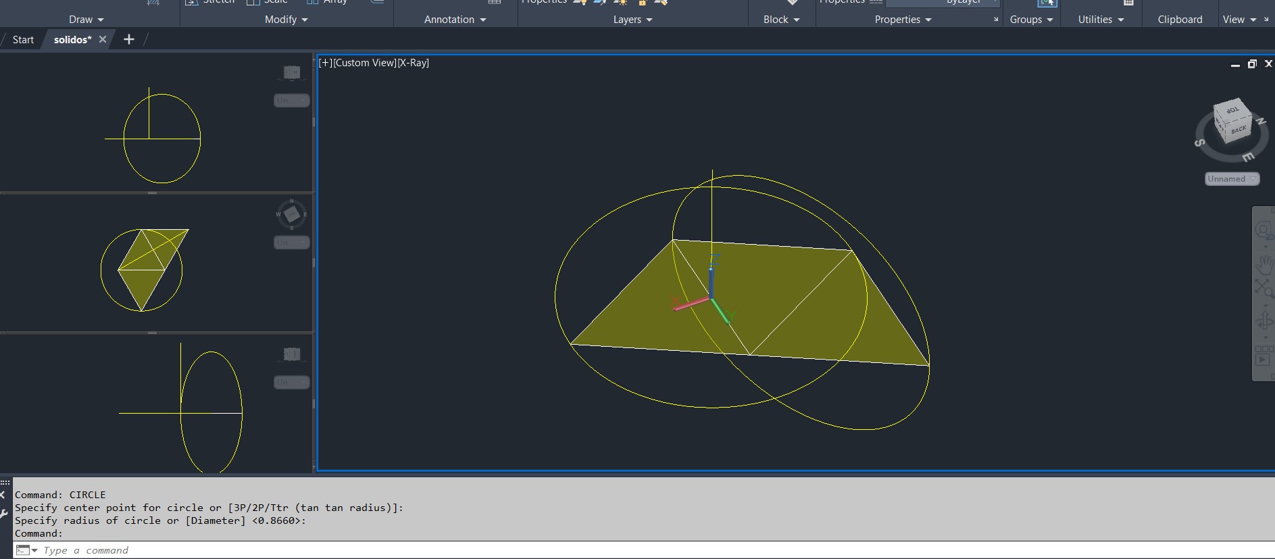1275x559 pixels.
Task: Select the Orbit tool in navigation bar
Action: click(1264, 320)
